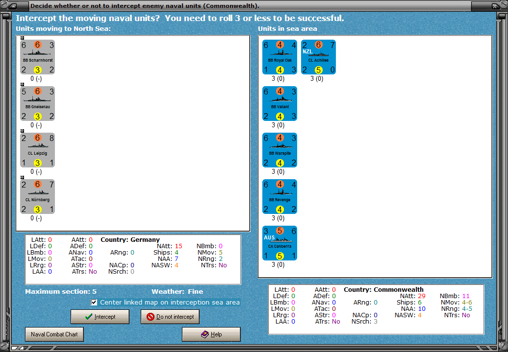The height and width of the screenshot is (352, 508).
Task: Select the NZL CL Achilles unit counter
Action: click(318, 57)
